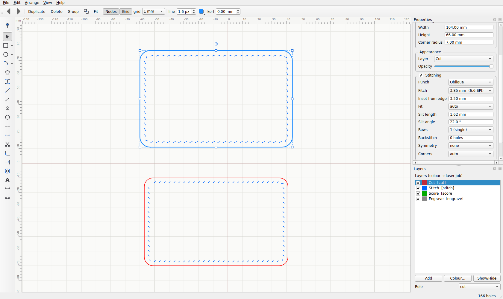Select the offset outline tool
503x299 pixels.
click(x=7, y=171)
